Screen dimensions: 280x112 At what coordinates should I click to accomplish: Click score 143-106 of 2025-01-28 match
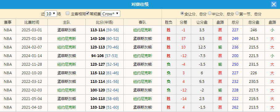coord(98,39)
